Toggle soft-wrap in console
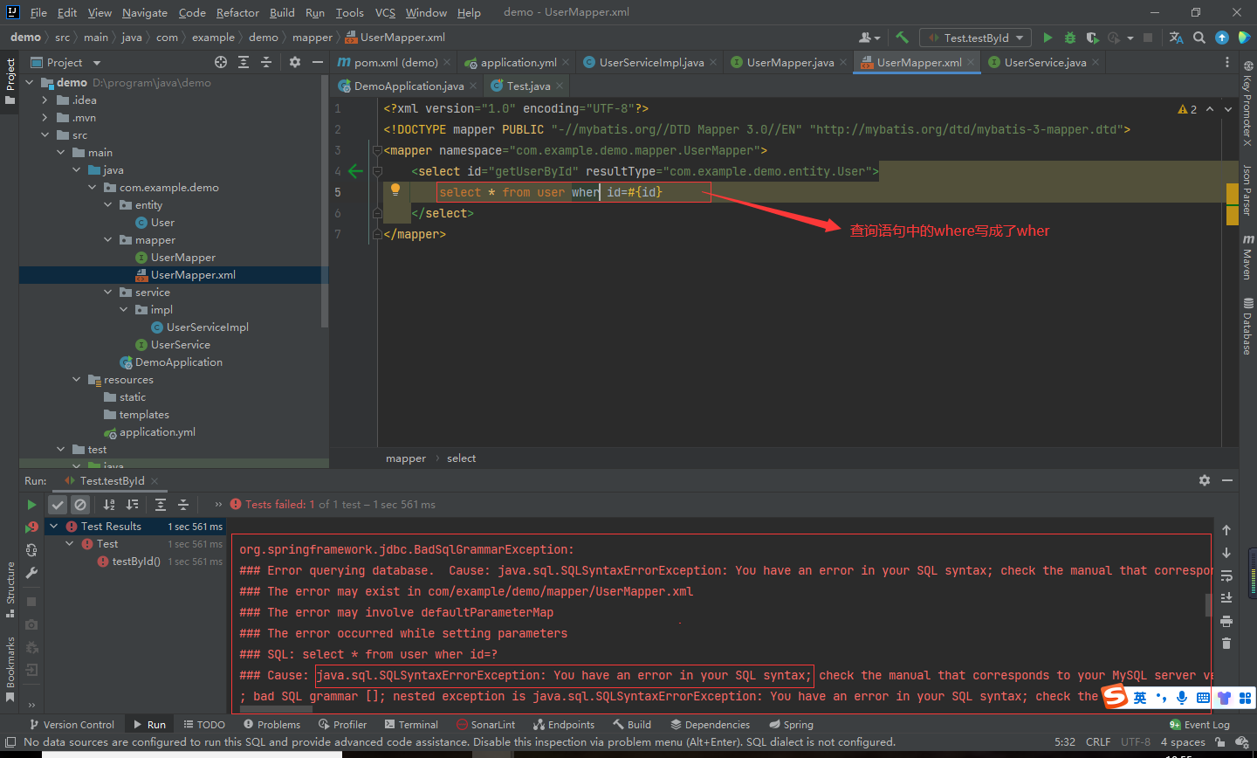Image resolution: width=1257 pixels, height=758 pixels. pos(1226,575)
